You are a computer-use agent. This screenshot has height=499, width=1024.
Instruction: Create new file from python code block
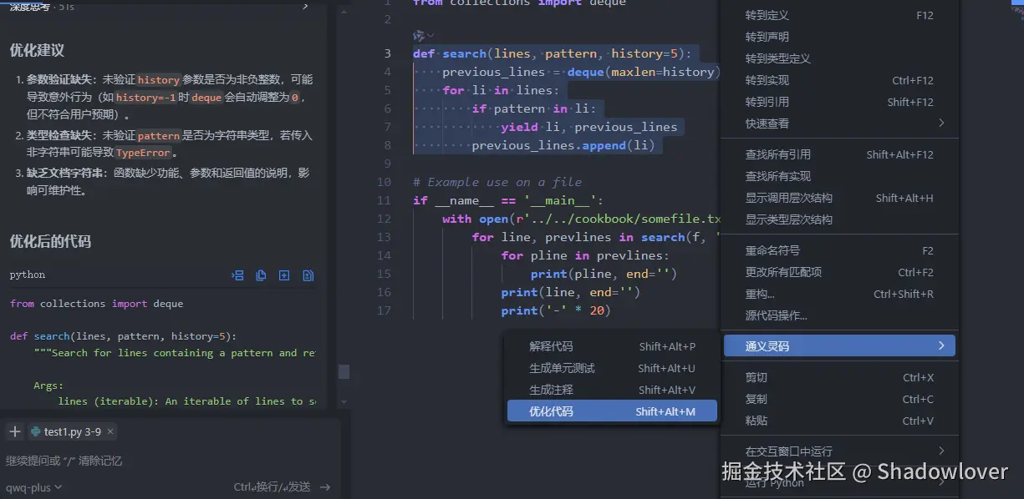click(x=284, y=275)
